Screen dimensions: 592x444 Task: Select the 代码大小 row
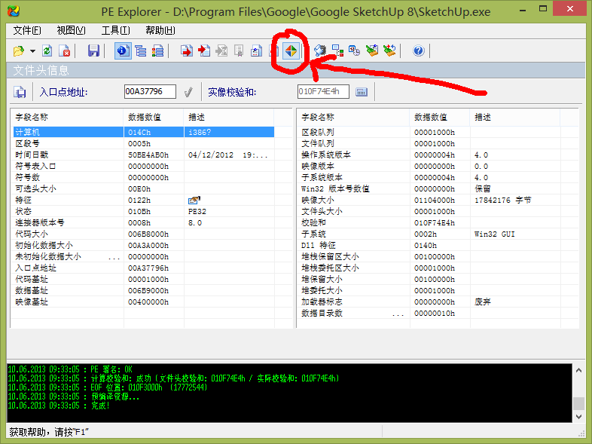tap(143, 234)
